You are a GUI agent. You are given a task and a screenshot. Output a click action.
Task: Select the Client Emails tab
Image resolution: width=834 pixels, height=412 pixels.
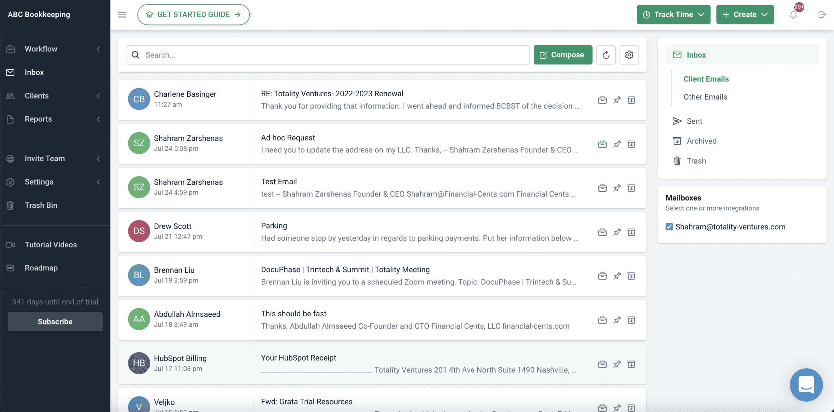click(x=706, y=78)
